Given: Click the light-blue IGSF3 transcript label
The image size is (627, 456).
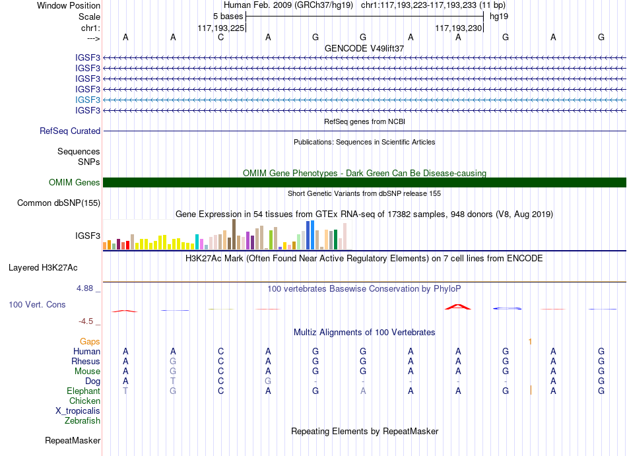Looking at the screenshot, I should (88, 100).
